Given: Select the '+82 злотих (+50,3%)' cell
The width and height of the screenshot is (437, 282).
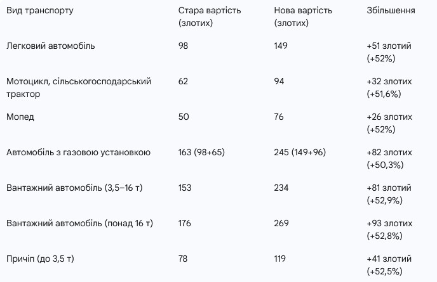Looking at the screenshot, I should point(389,158).
